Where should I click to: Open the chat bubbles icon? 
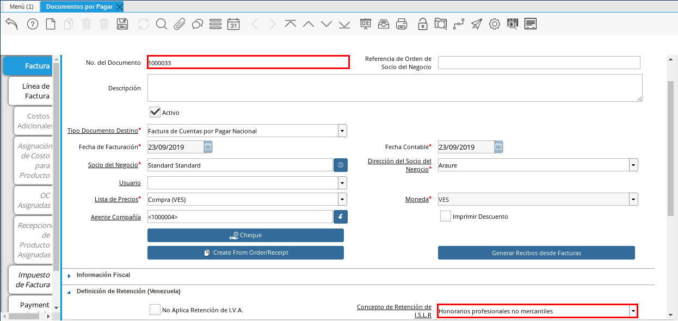point(198,24)
